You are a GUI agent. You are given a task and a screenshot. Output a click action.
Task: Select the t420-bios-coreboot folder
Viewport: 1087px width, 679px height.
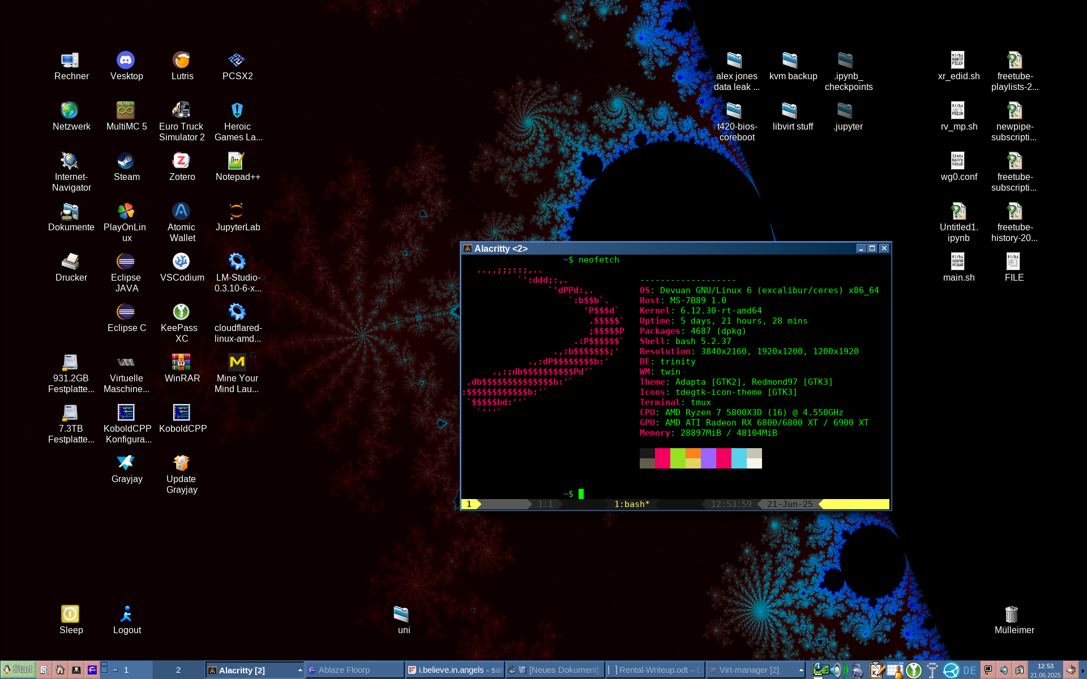click(x=736, y=122)
